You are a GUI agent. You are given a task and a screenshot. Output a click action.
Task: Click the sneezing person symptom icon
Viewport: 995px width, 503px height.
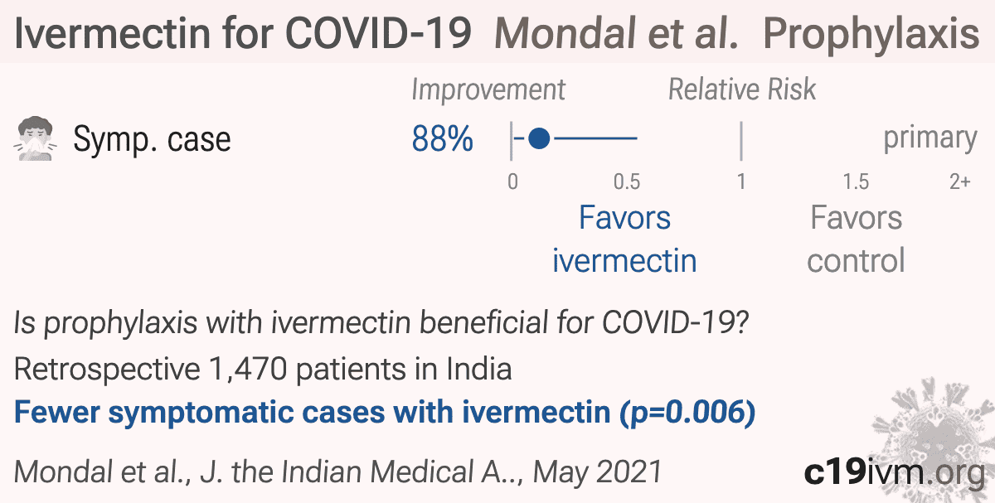tap(36, 139)
